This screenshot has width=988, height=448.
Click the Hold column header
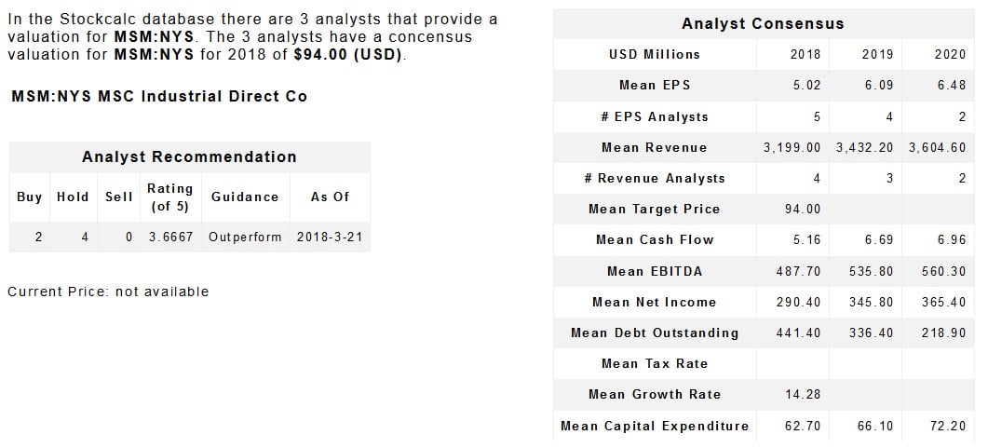coord(73,197)
